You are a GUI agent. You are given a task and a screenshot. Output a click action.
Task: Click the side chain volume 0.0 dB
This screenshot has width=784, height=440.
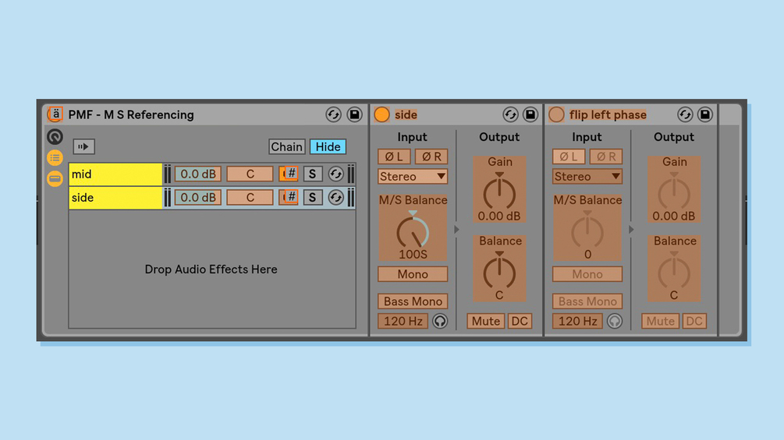(x=198, y=198)
